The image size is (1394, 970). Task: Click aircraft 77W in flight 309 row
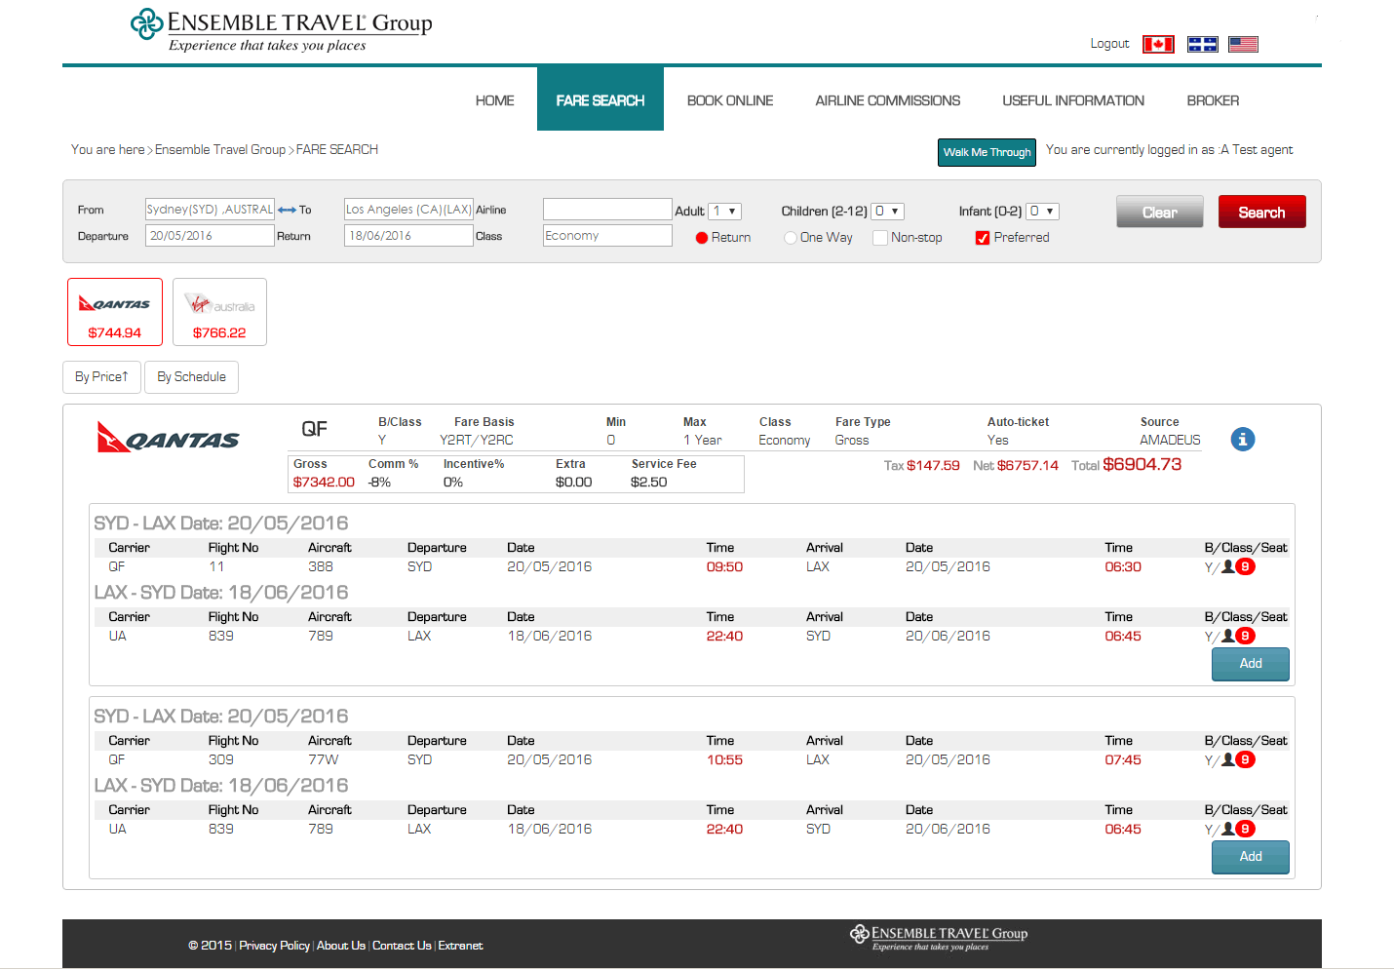[324, 760]
